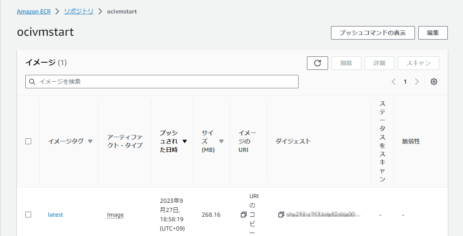463x236 pixels.
Task: Focus the イメージを検索 search field
Action: point(162,82)
